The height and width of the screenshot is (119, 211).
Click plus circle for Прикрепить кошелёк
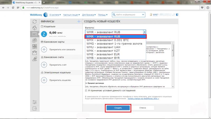44,80
